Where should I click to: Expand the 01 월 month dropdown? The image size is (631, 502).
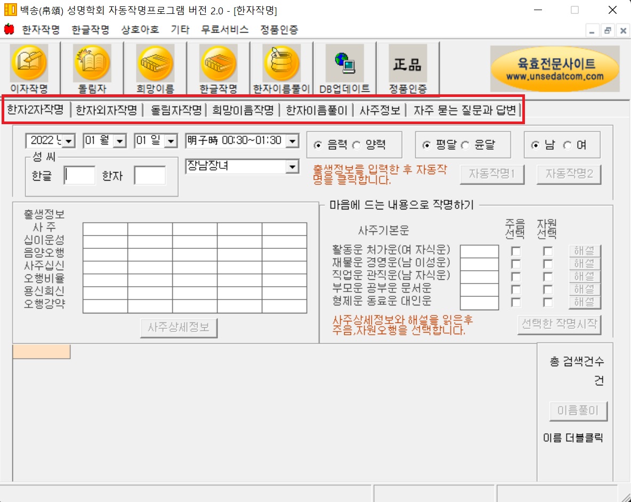point(119,141)
